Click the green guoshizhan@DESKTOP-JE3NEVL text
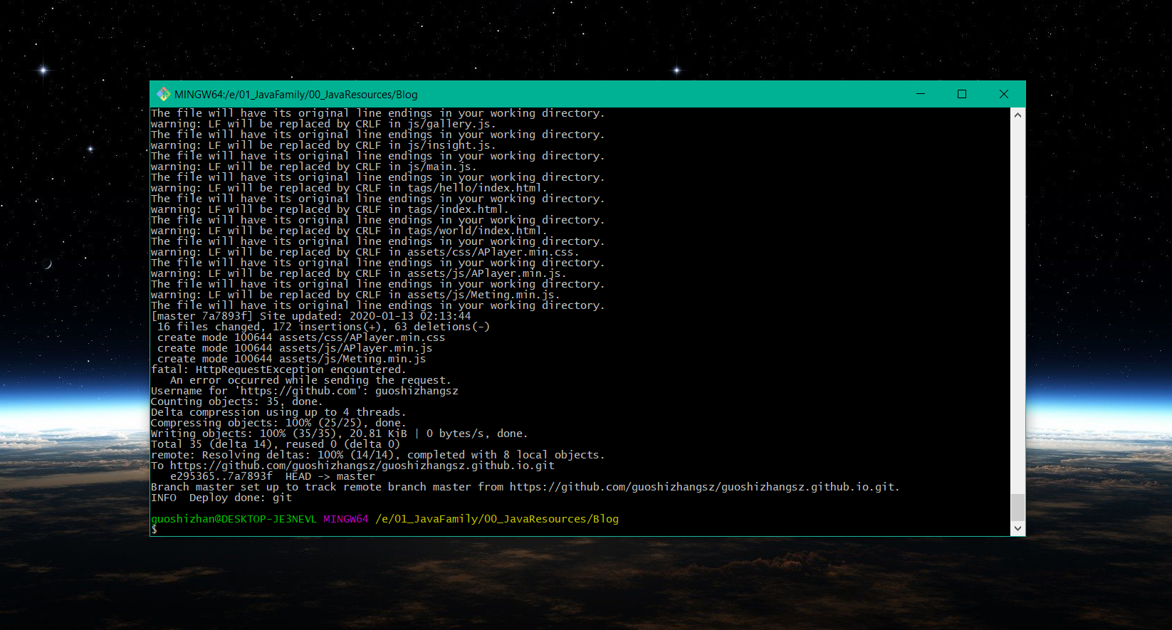The width and height of the screenshot is (1172, 630). pos(233,519)
